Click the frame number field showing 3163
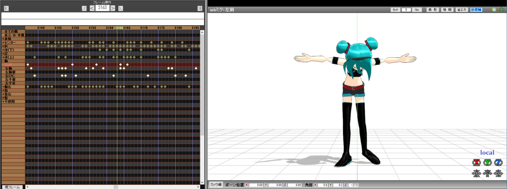The height and width of the screenshot is (189, 507). point(103,8)
